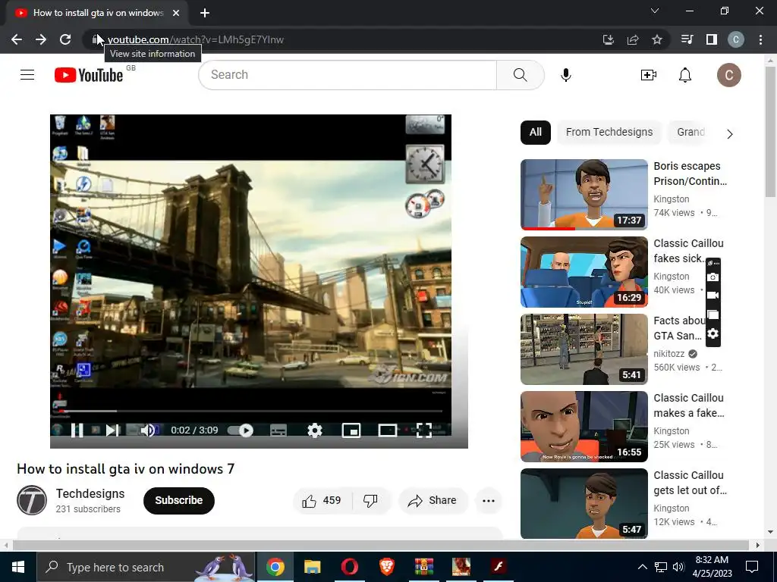Open File Explorer from taskbar
This screenshot has width=777, height=582.
coord(312,567)
